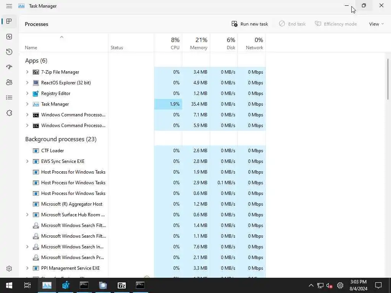
Task: Open the Services sidebar icon
Action: [x=9, y=113]
